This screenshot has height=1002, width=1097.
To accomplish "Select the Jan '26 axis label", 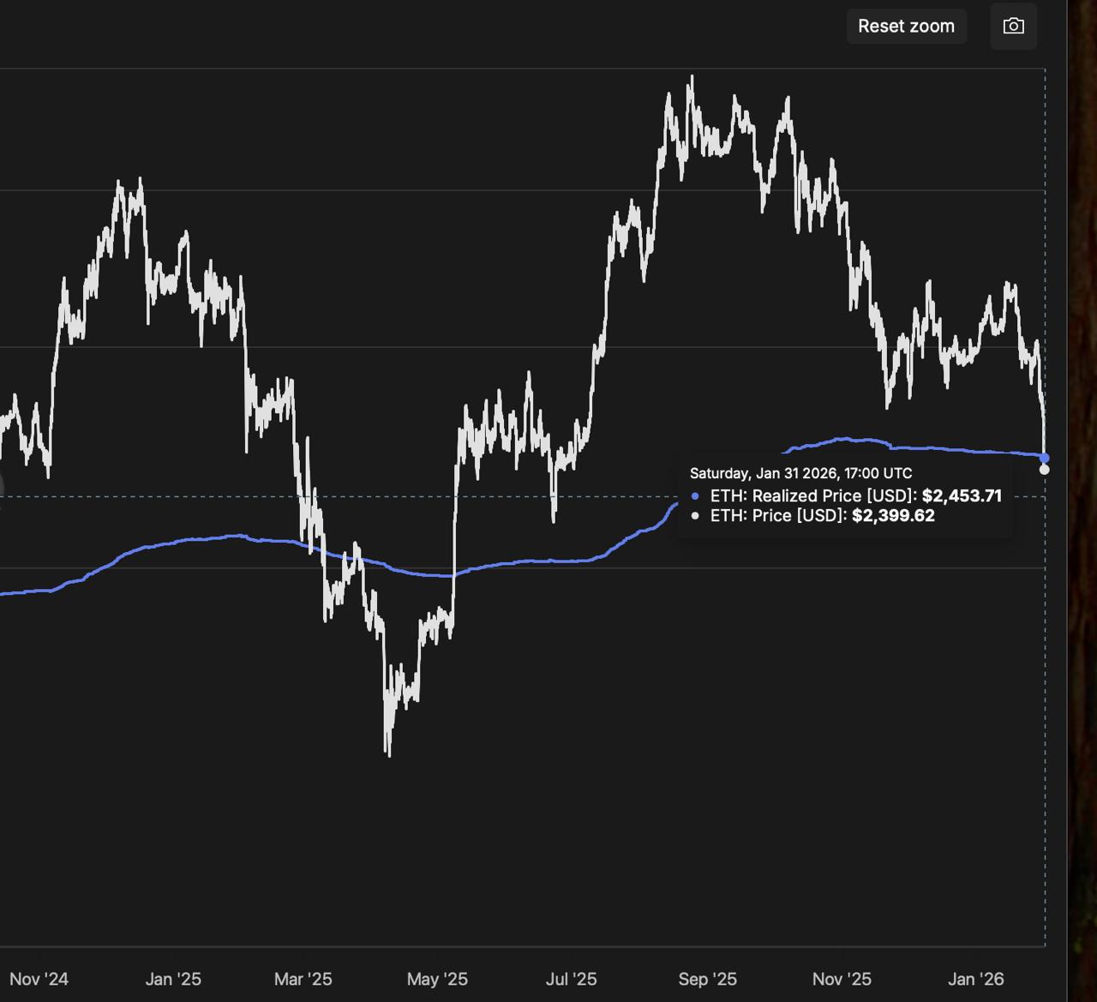I will tap(976, 979).
